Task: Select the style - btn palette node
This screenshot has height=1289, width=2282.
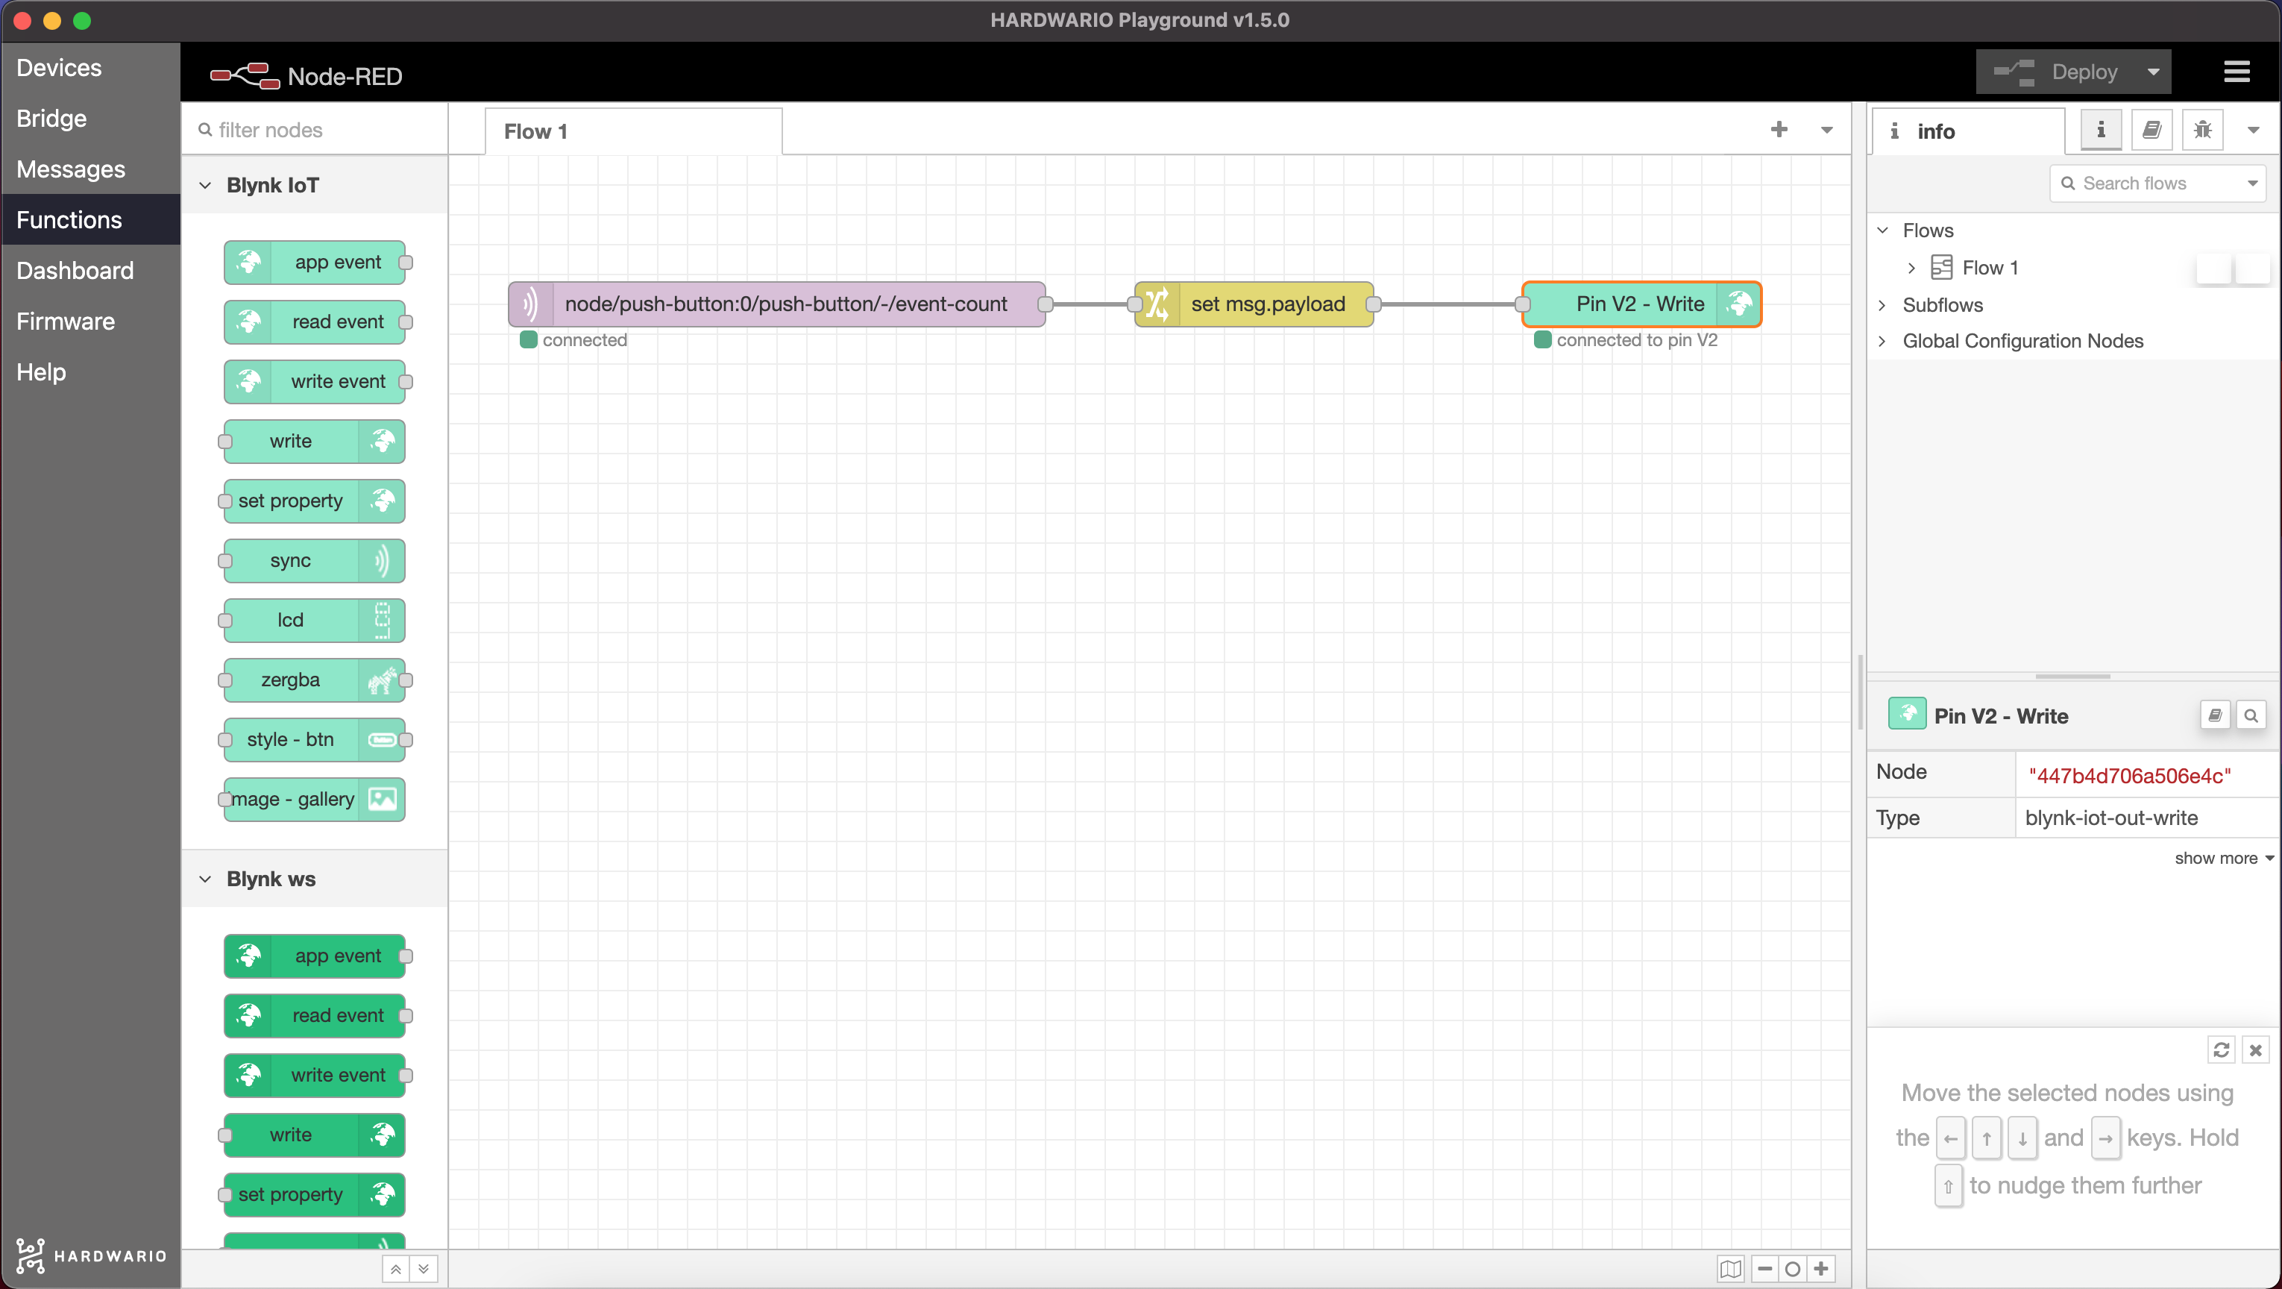Action: point(315,738)
